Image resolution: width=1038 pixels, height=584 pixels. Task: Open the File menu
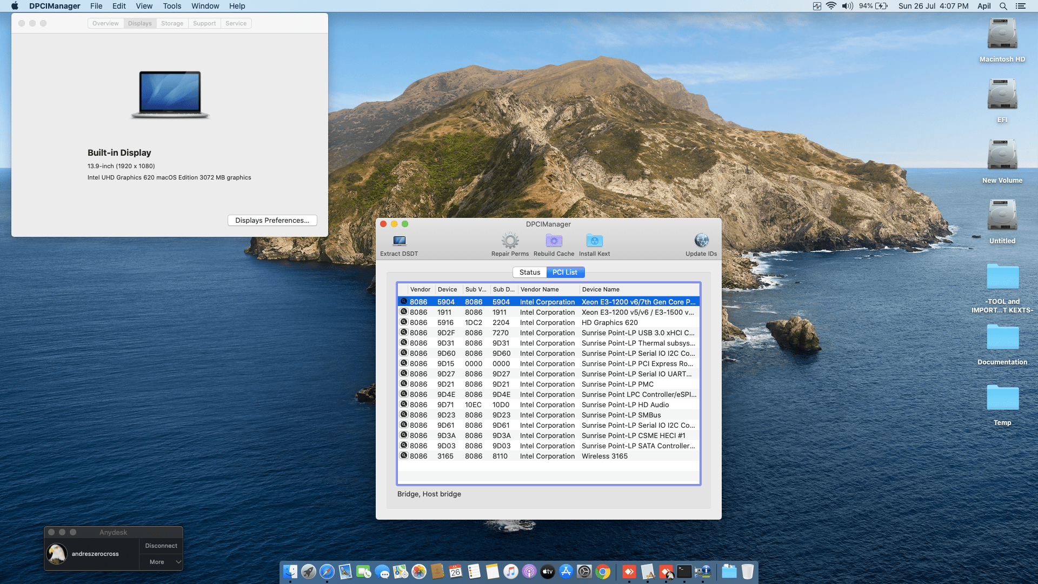pos(96,6)
